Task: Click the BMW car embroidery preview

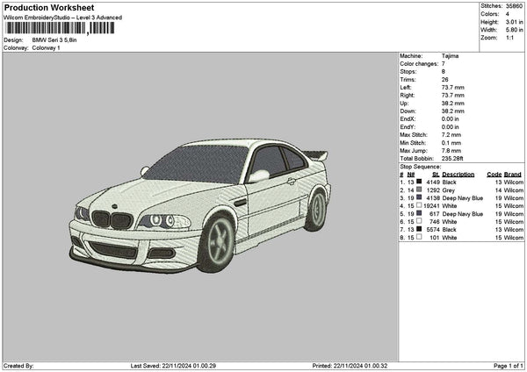Action: click(200, 204)
